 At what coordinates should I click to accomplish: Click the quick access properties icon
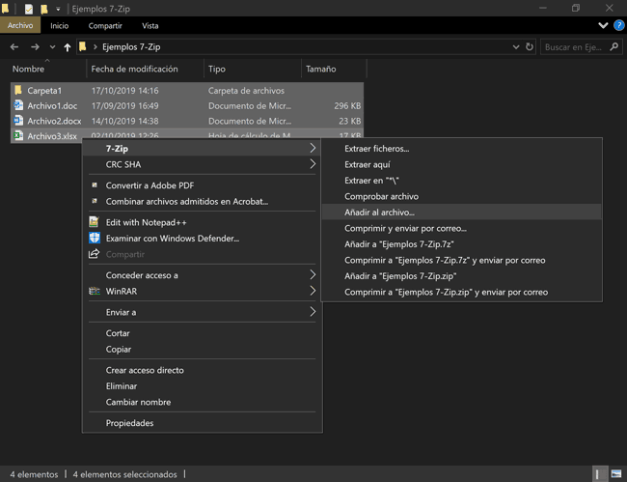29,9
